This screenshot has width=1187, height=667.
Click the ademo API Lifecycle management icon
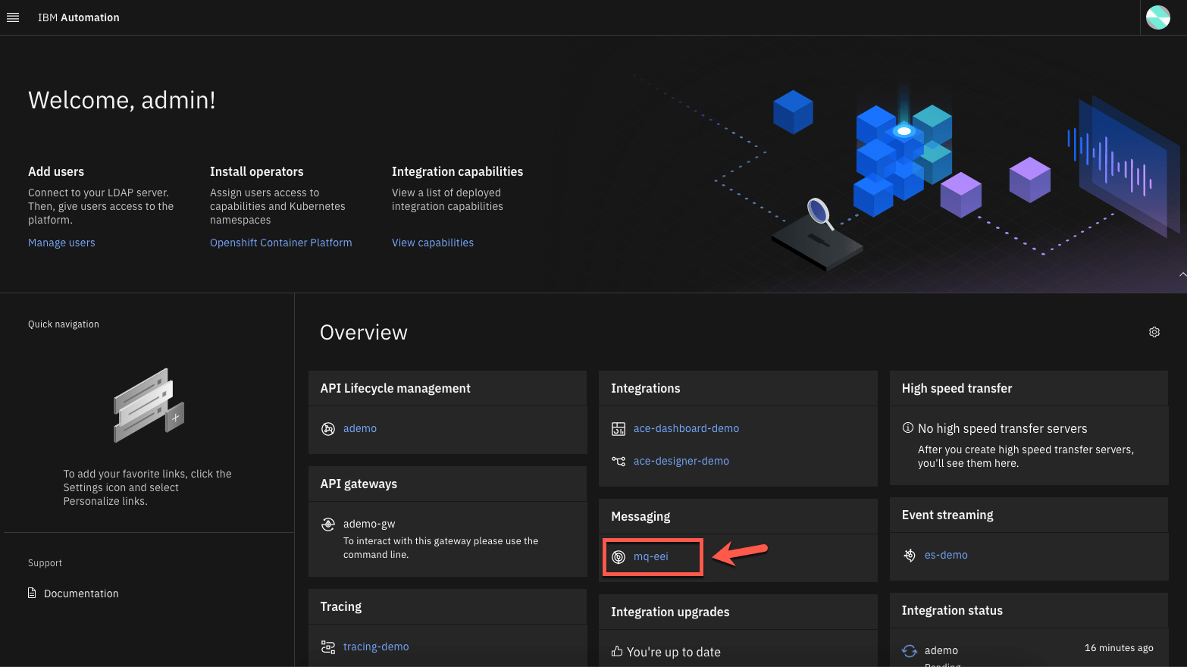point(328,428)
